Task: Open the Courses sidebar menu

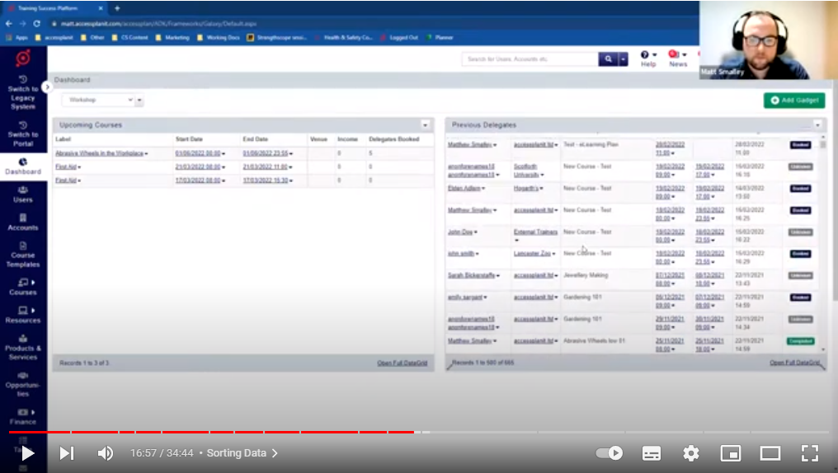Action: click(23, 287)
